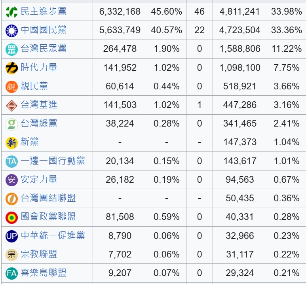Click the 民主進步黨 party logo icon
Screen dimensions: 306x284
[12, 12]
